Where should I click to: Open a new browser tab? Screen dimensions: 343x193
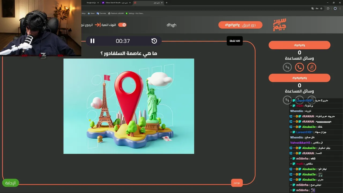(167, 3)
